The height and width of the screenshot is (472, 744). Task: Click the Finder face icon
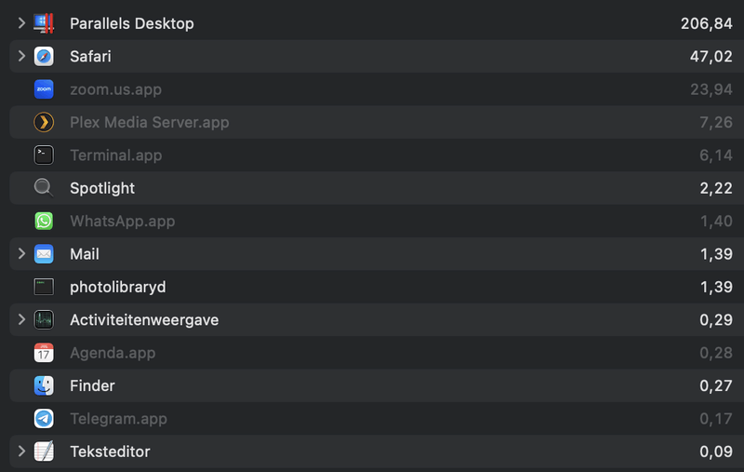pos(44,385)
